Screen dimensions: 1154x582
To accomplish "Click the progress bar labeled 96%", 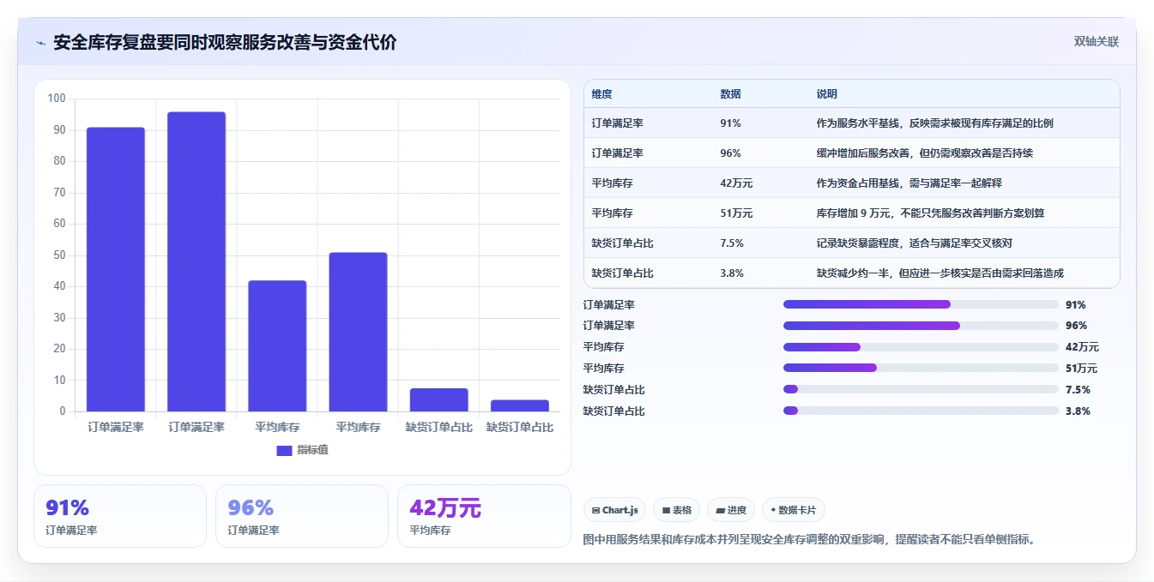I will [x=921, y=326].
